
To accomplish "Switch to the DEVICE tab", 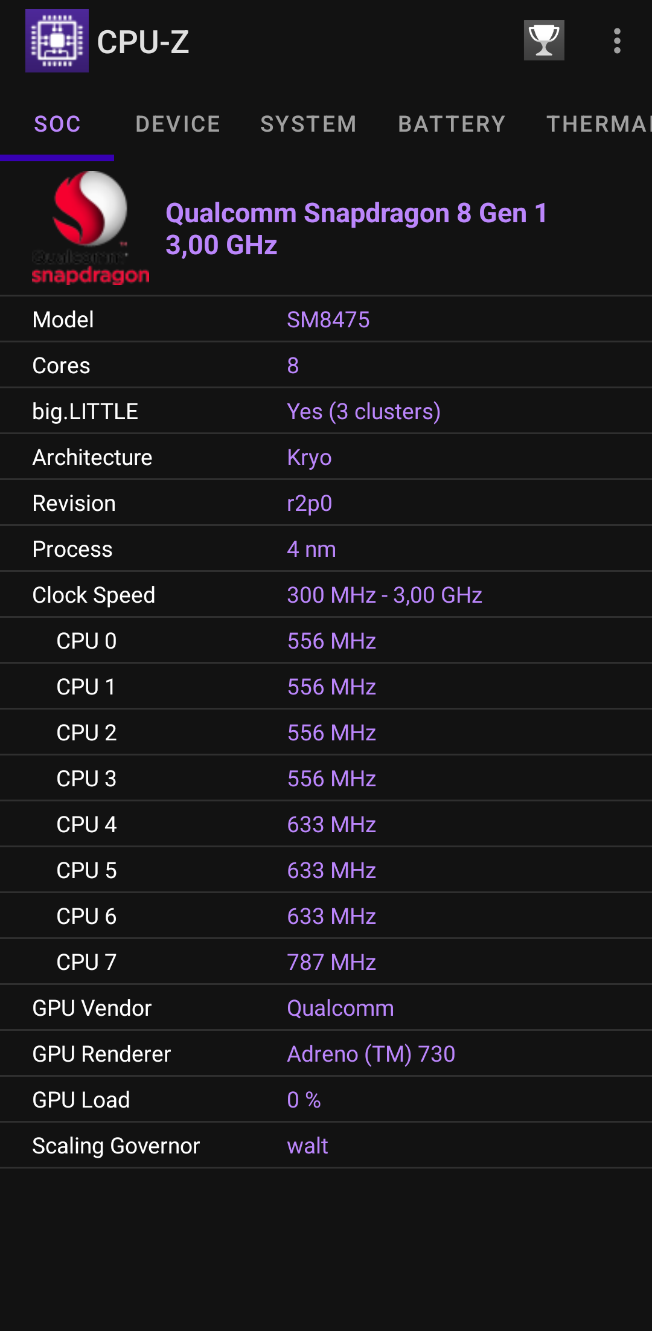I will point(178,124).
